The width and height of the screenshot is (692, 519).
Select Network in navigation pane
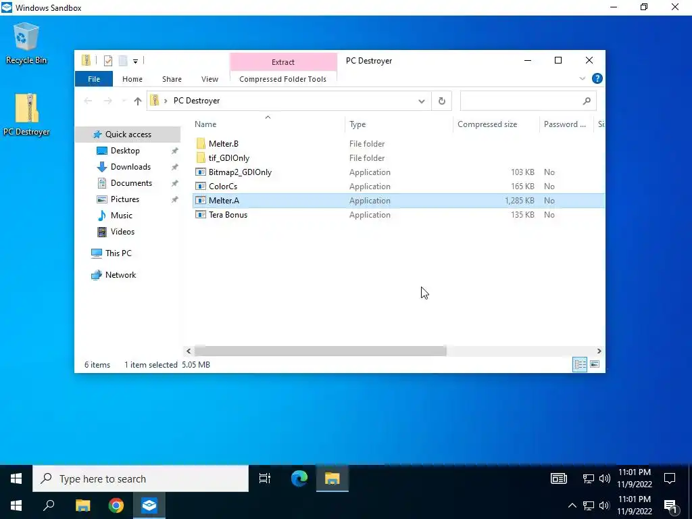tap(120, 275)
